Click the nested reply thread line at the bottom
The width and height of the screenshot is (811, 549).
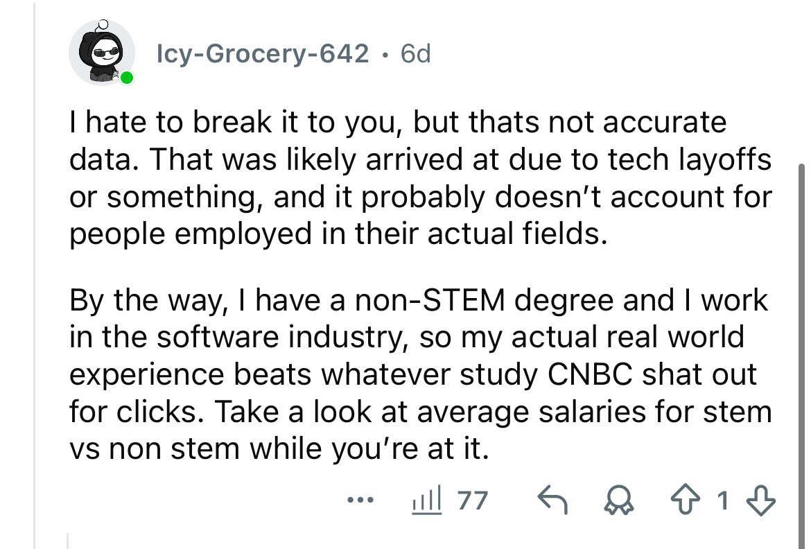pyautogui.click(x=68, y=541)
